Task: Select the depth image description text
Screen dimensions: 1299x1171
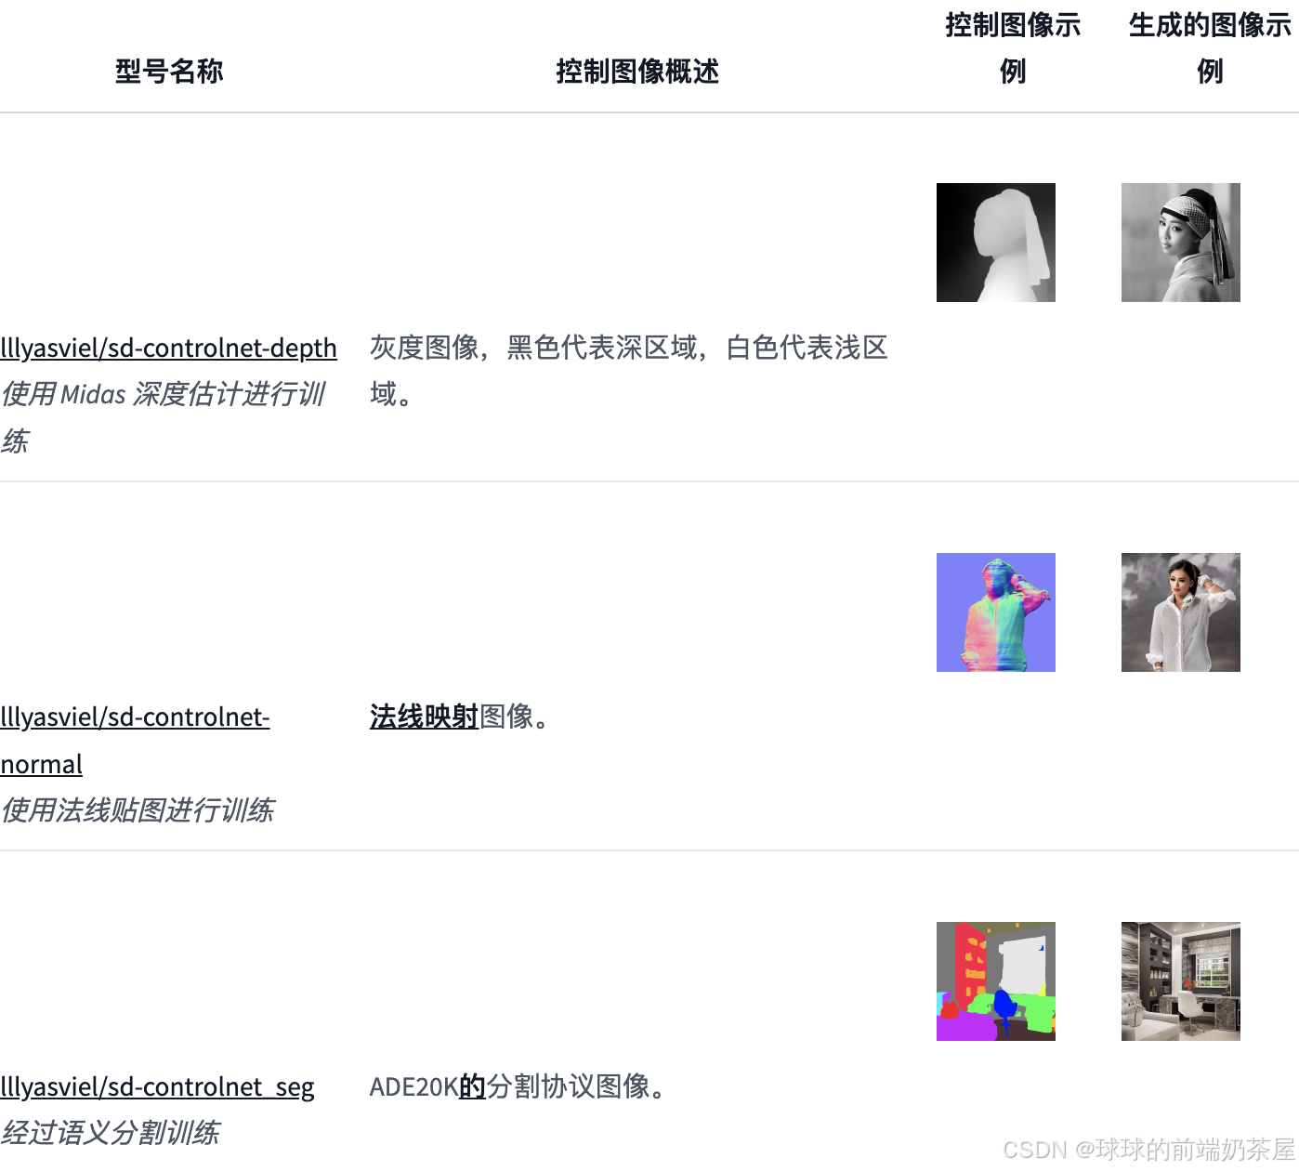Action: (x=629, y=371)
